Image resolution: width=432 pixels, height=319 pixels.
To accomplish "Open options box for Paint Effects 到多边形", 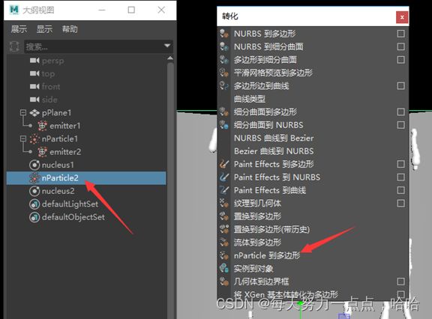I will (x=400, y=164).
